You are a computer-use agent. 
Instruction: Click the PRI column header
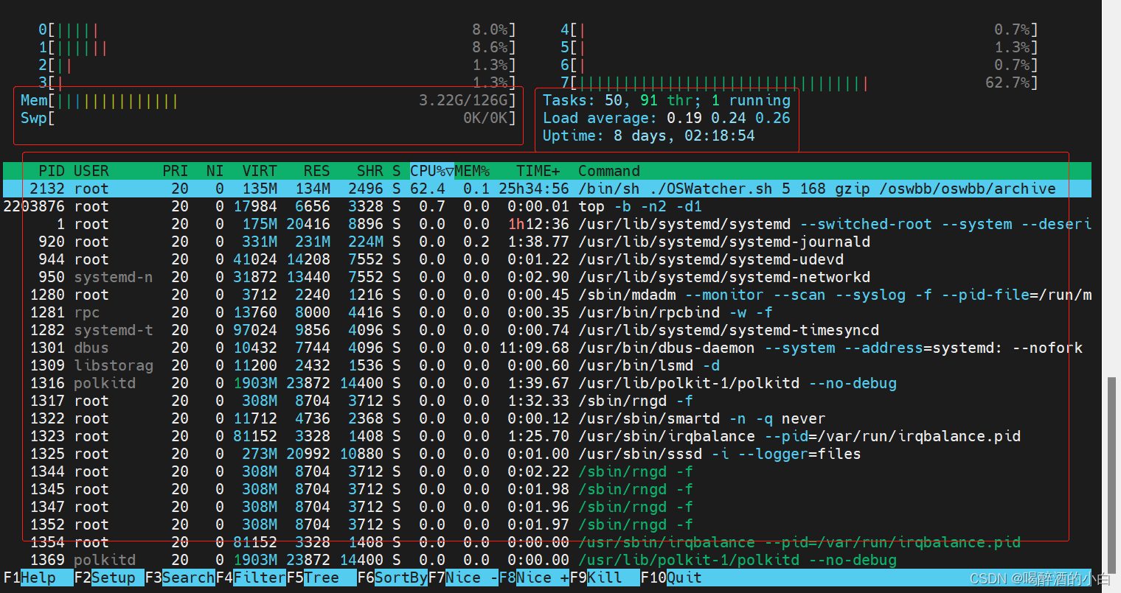(x=176, y=171)
